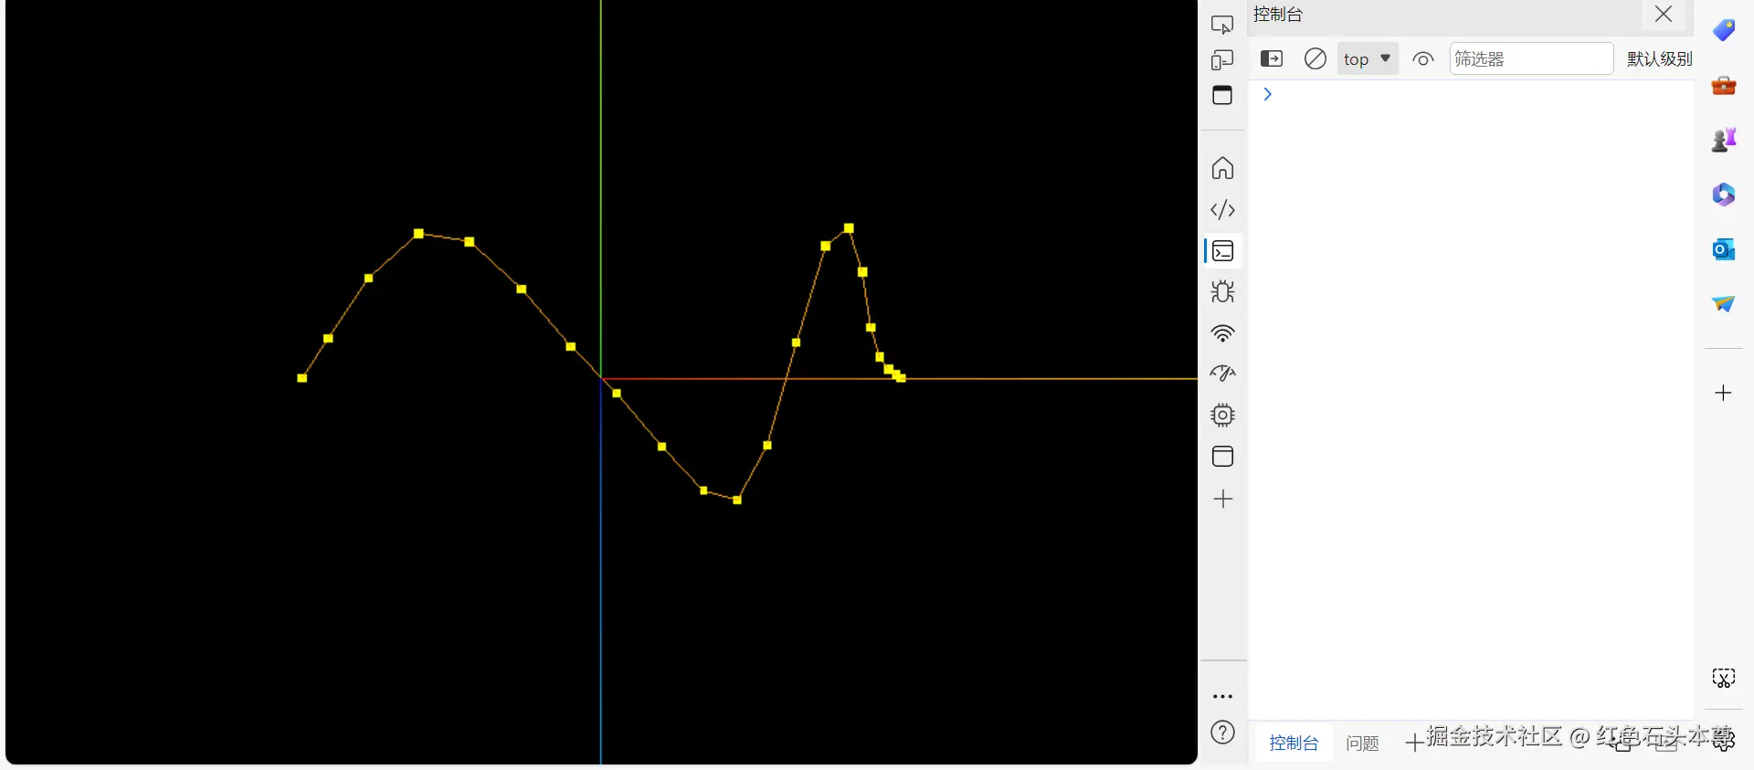This screenshot has width=1754, height=770.
Task: Open the Network tool wifi icon
Action: [1222, 333]
